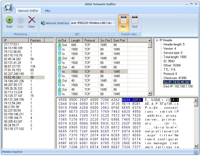The width and height of the screenshot is (201, 156).
Task: Click ID: 9543 tree item
Action: [169, 61]
